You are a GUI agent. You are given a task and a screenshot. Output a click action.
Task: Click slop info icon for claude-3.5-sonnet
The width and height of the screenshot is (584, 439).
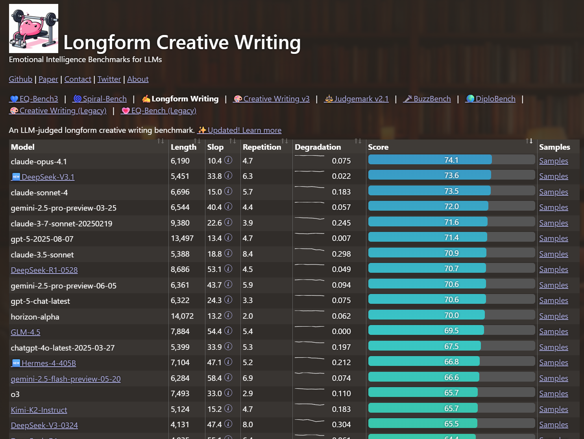[228, 253]
